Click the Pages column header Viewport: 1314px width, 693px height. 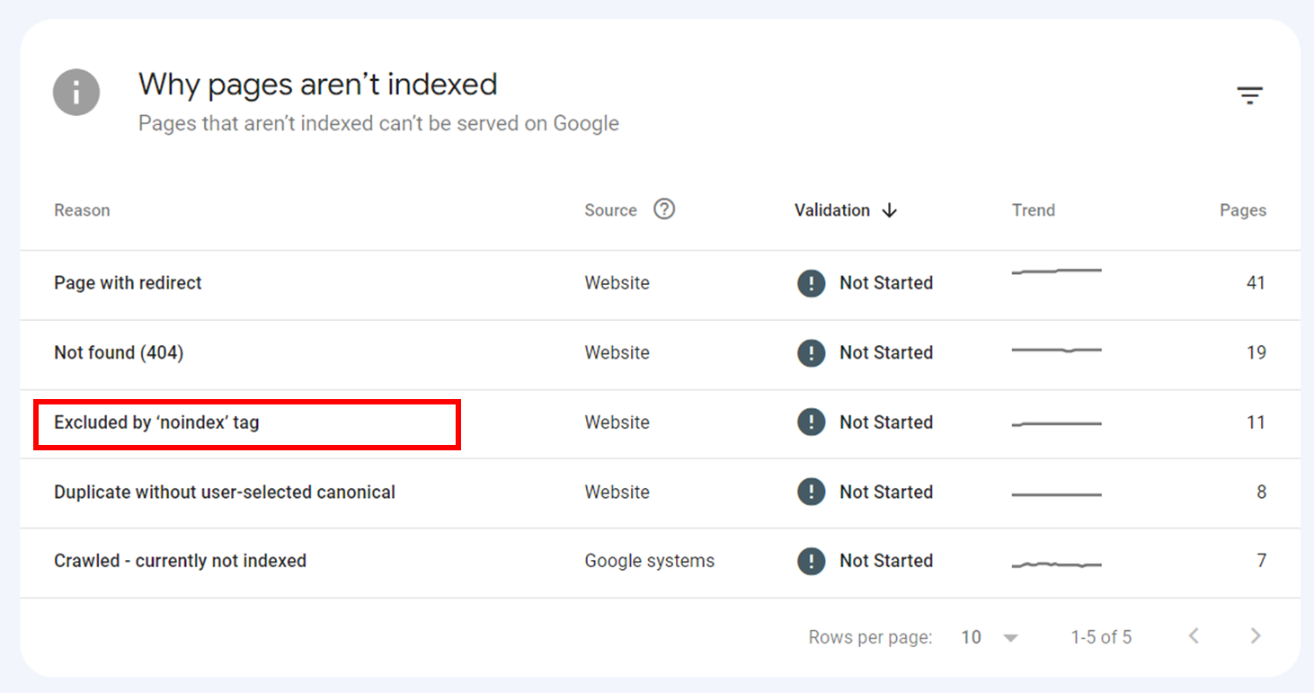pyautogui.click(x=1243, y=209)
